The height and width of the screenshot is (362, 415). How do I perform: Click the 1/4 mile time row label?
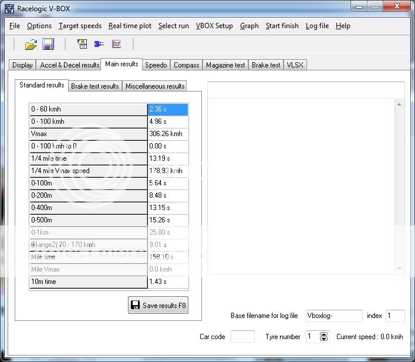click(x=88, y=158)
